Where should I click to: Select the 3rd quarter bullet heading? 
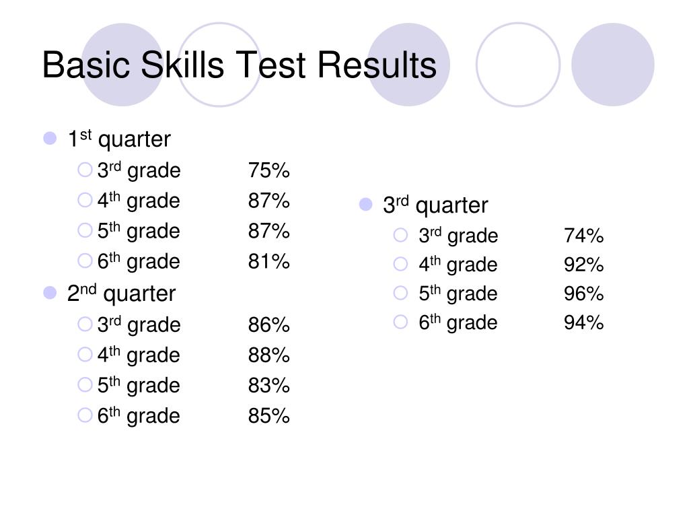tap(435, 205)
